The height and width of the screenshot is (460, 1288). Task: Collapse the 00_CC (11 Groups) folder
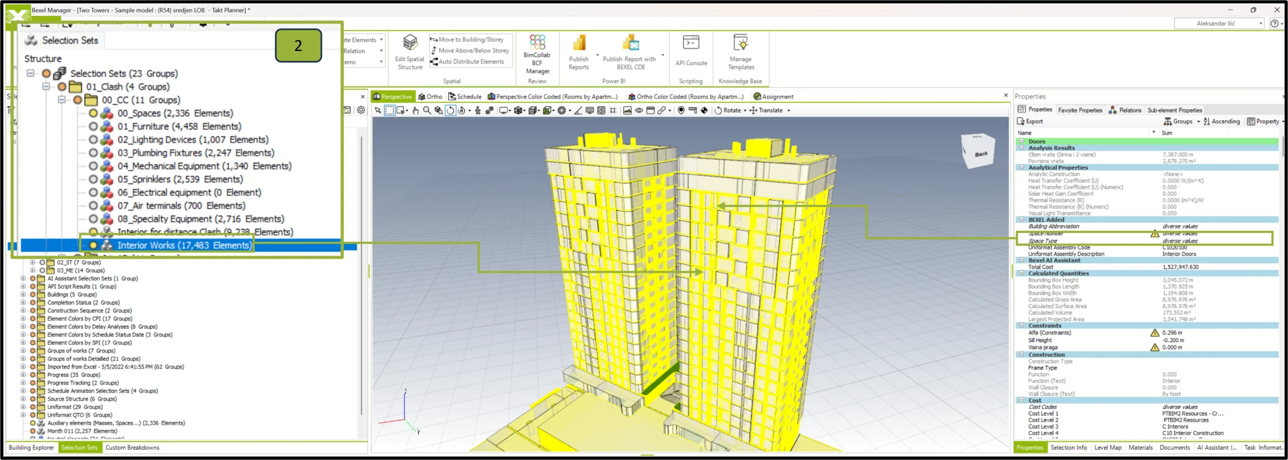point(61,100)
